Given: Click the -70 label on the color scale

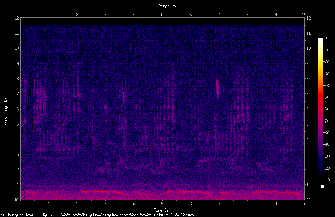Looking at the screenshot, I should pos(326,121).
